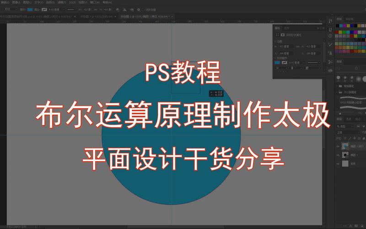Open the 文字(Y) menu

(39, 2)
